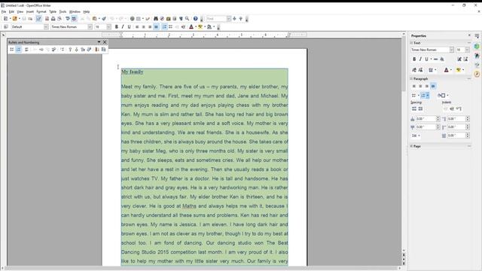Click Font Color icon in formatting toolbar
Viewport: 482px width, 271px height.
tap(191, 27)
